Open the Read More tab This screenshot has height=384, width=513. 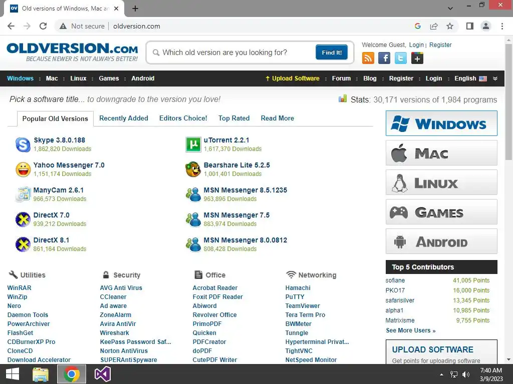click(x=278, y=118)
